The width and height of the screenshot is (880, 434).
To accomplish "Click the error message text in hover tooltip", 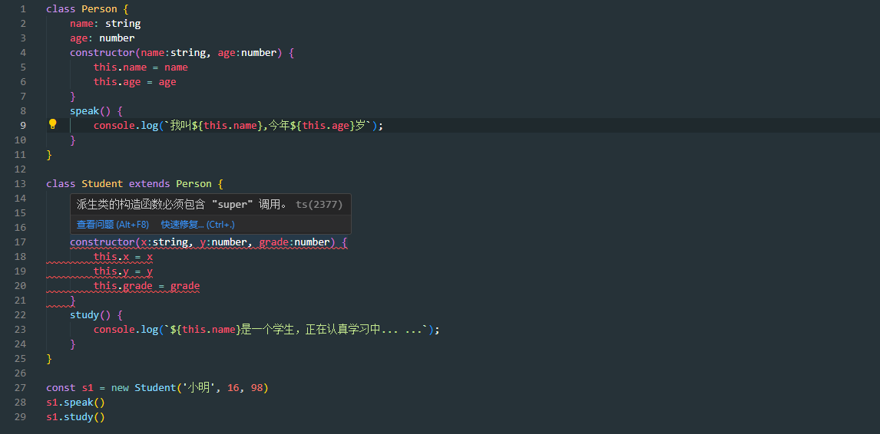I will (182, 205).
